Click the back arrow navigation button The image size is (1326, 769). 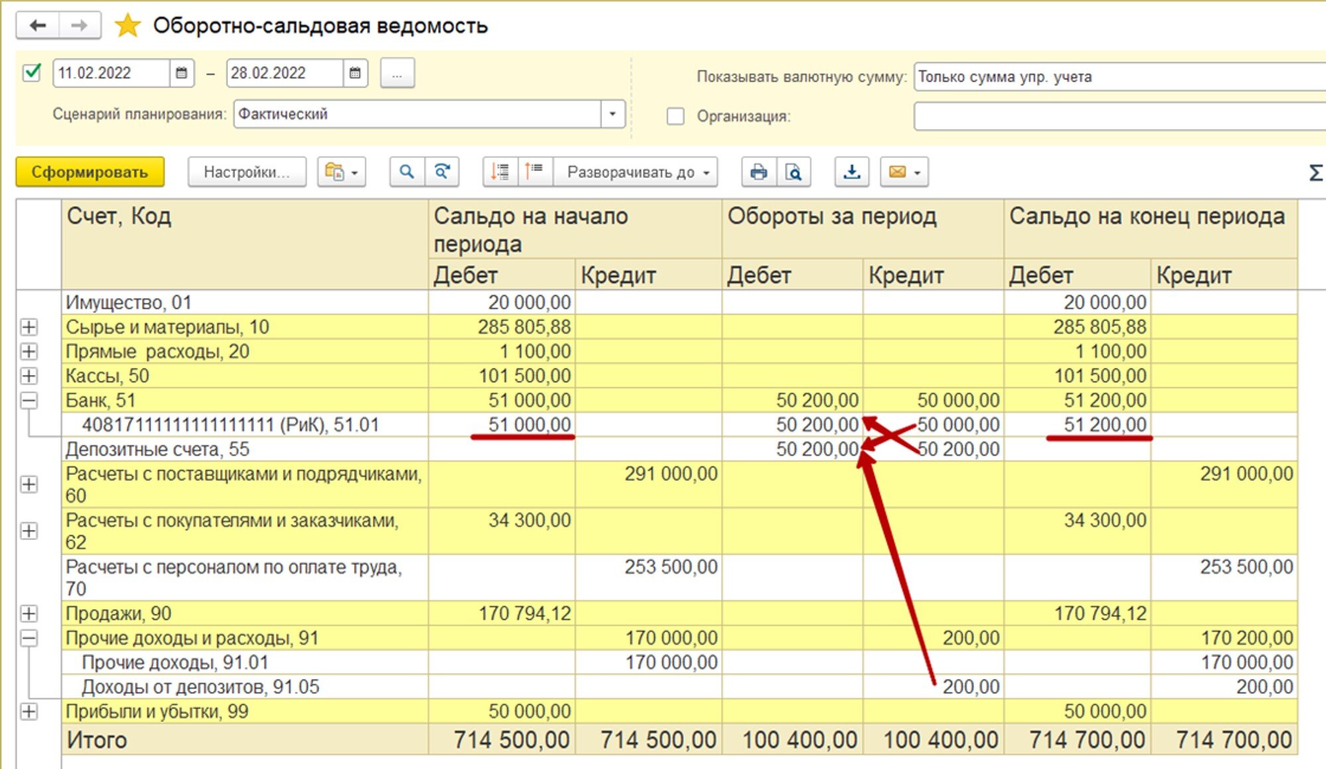click(x=38, y=26)
